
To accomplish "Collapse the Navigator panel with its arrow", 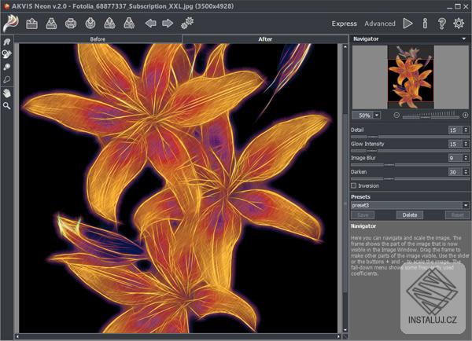I will (464, 38).
